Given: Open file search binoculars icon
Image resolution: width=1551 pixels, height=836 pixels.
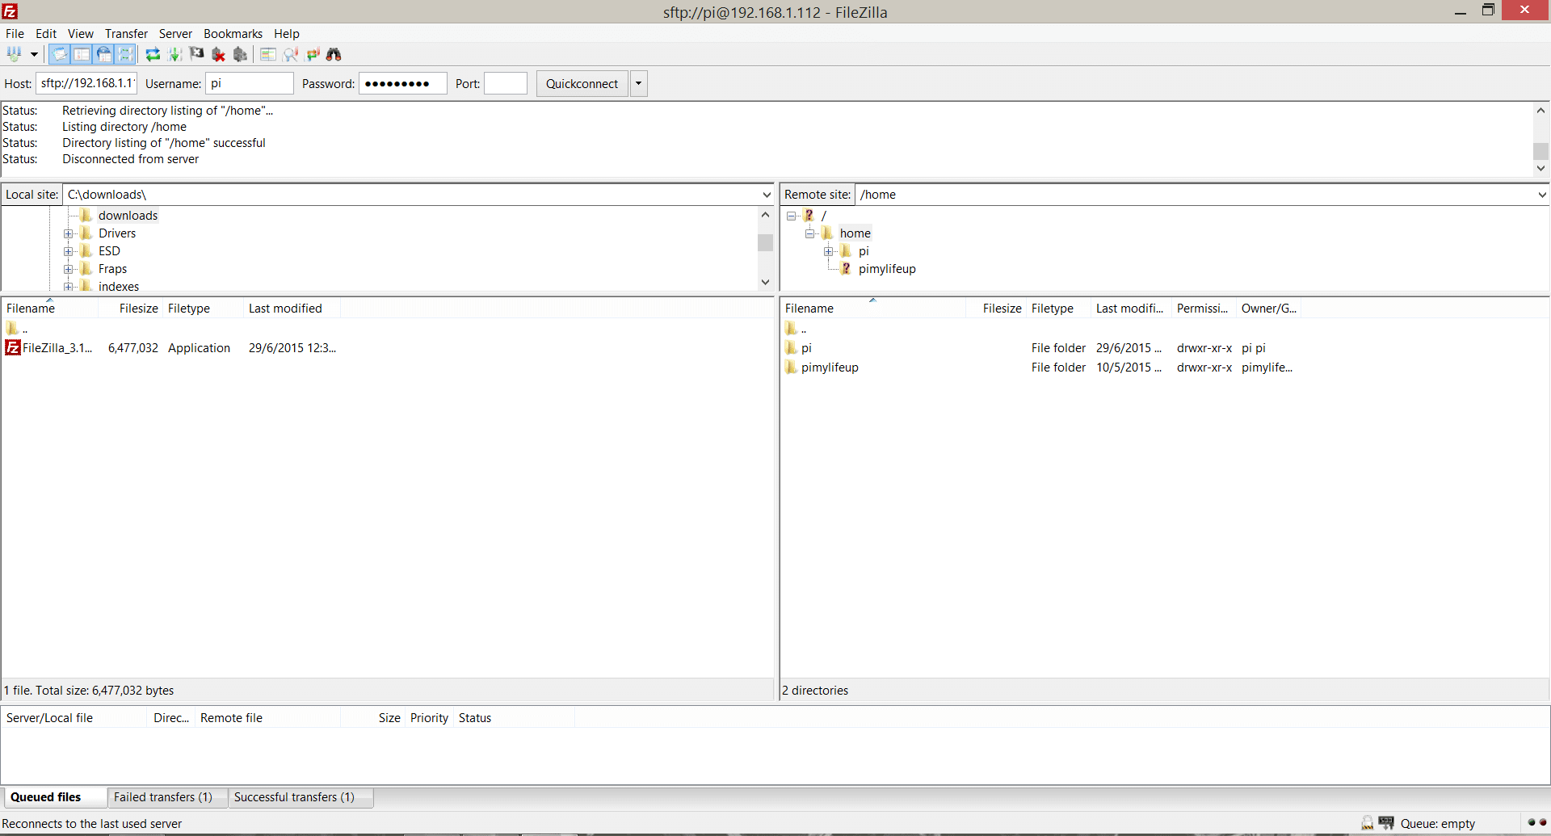Looking at the screenshot, I should pos(334,54).
